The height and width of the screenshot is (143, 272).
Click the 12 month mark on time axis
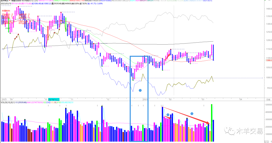click(108, 99)
